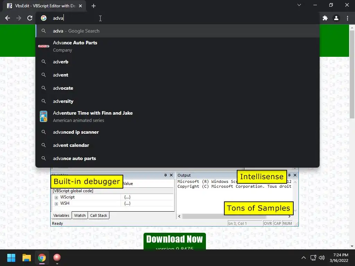This screenshot has width=355, height=266.
Task: Click the 'Tons of Samples' label
Action: click(259, 208)
